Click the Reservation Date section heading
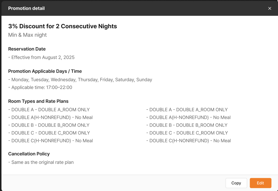Viewport: 278px width, 191px height. tap(27, 49)
